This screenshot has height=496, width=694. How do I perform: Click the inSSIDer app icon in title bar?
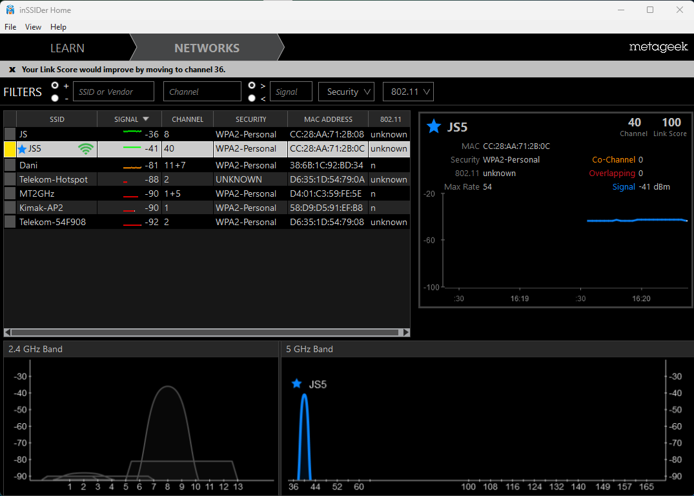[10, 10]
